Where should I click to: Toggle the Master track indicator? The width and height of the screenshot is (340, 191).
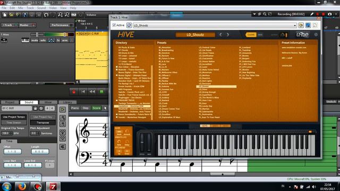pos(33,25)
